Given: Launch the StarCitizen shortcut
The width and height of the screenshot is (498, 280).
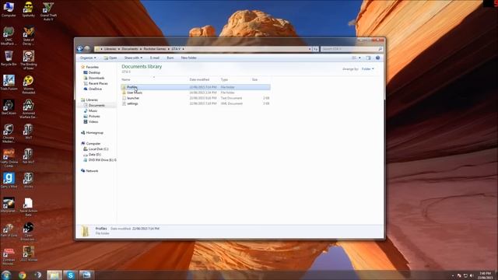Looking at the screenshot, I should click(x=9, y=107).
